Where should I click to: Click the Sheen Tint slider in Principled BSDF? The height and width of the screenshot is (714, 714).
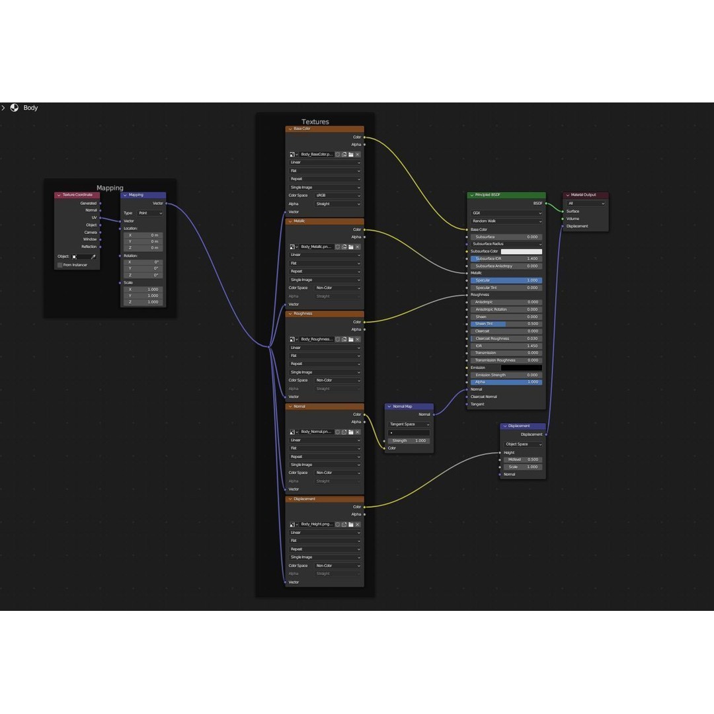tap(506, 324)
